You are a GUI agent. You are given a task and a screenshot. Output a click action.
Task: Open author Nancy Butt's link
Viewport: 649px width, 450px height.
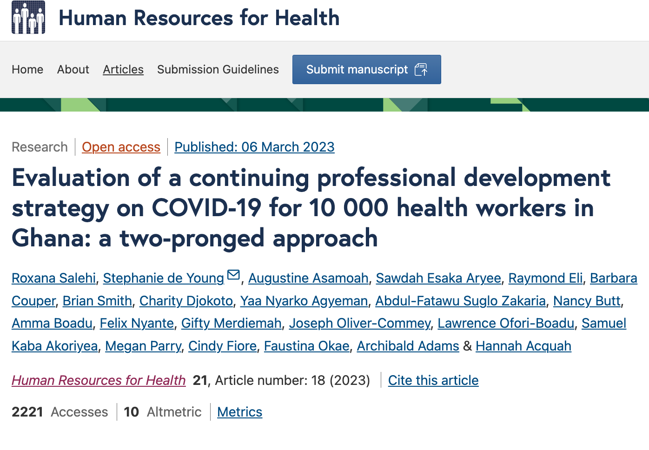point(587,301)
